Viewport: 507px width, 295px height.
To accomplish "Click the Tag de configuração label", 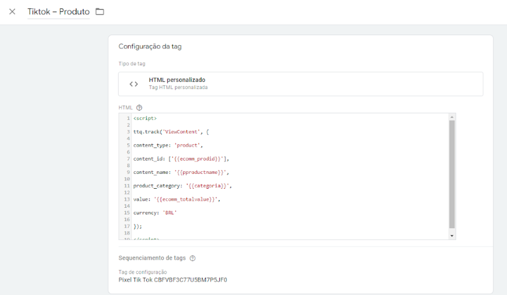I will (143, 272).
